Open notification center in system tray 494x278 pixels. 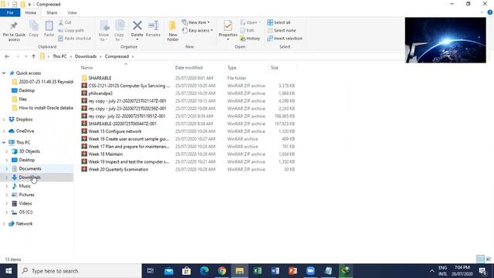[483, 271]
